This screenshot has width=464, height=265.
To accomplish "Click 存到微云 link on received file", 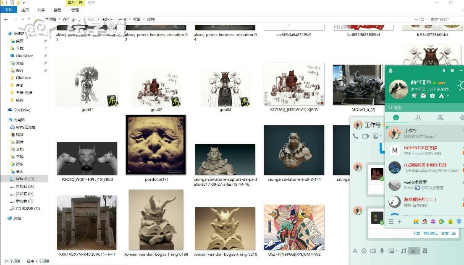I will click(430, 234).
